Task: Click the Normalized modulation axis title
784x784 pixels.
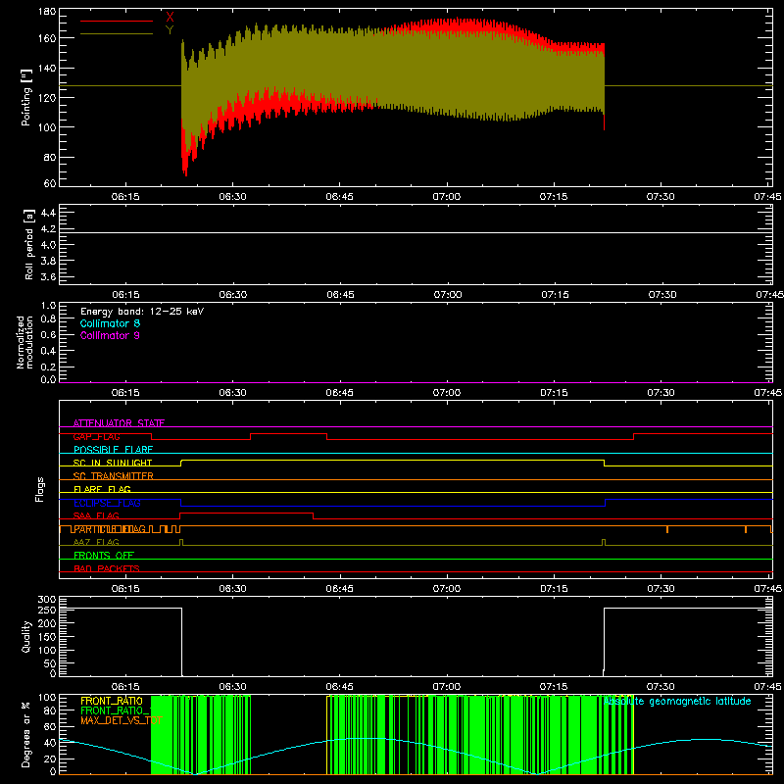Action: 25,342
